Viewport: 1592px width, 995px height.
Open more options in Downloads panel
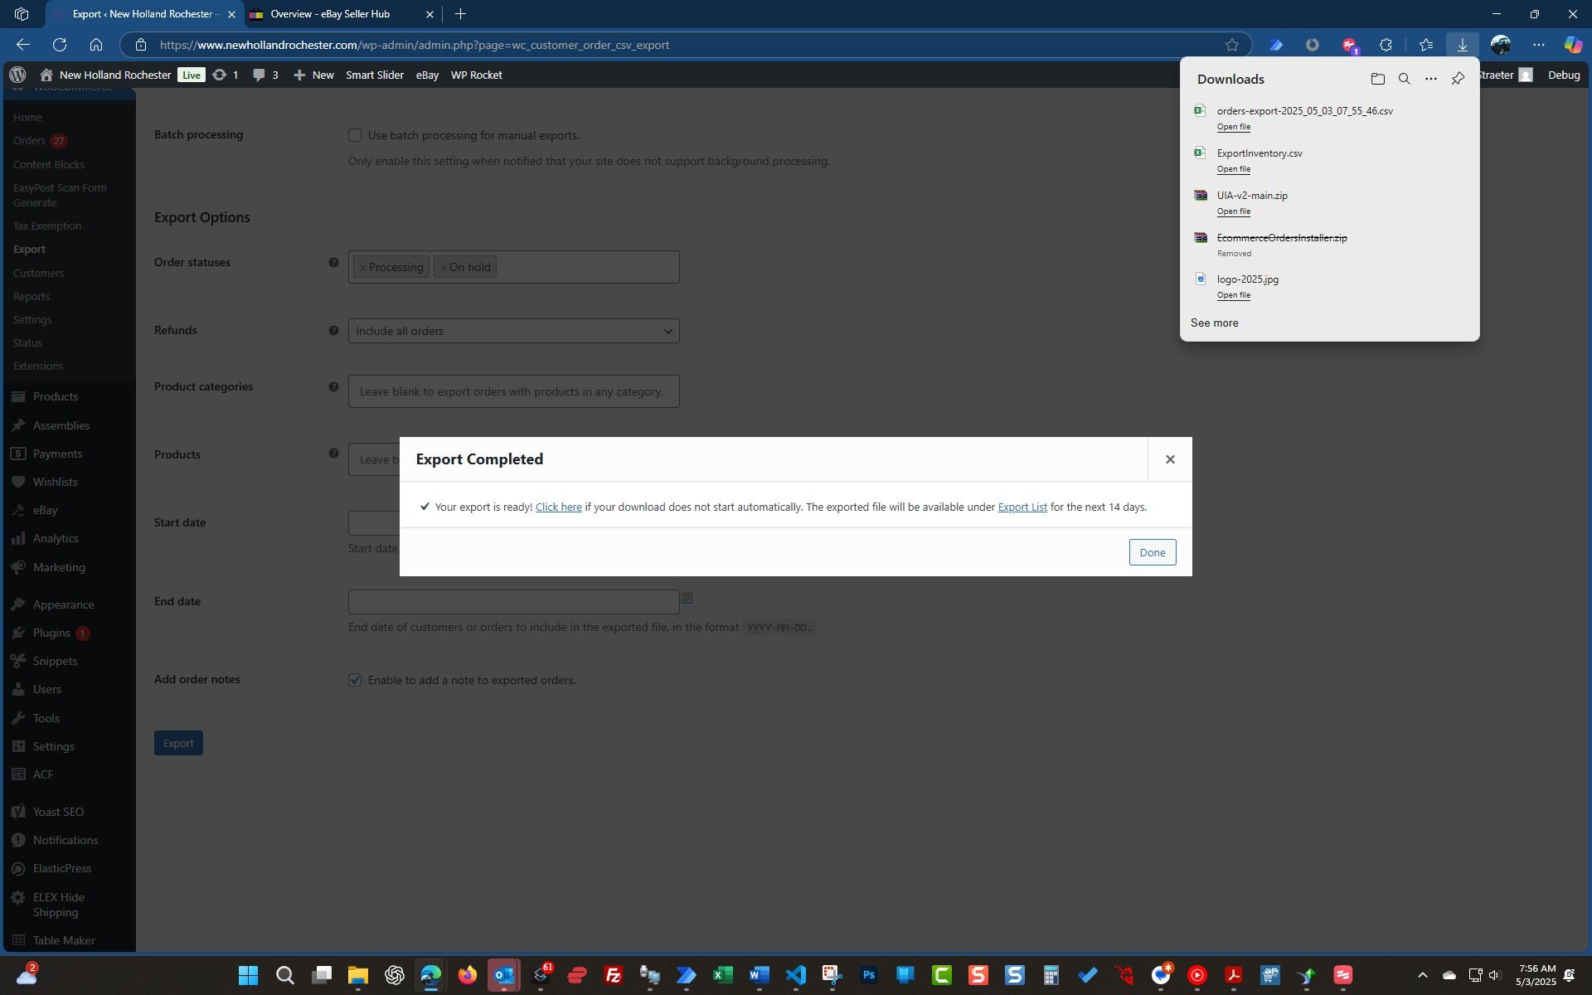tap(1430, 79)
